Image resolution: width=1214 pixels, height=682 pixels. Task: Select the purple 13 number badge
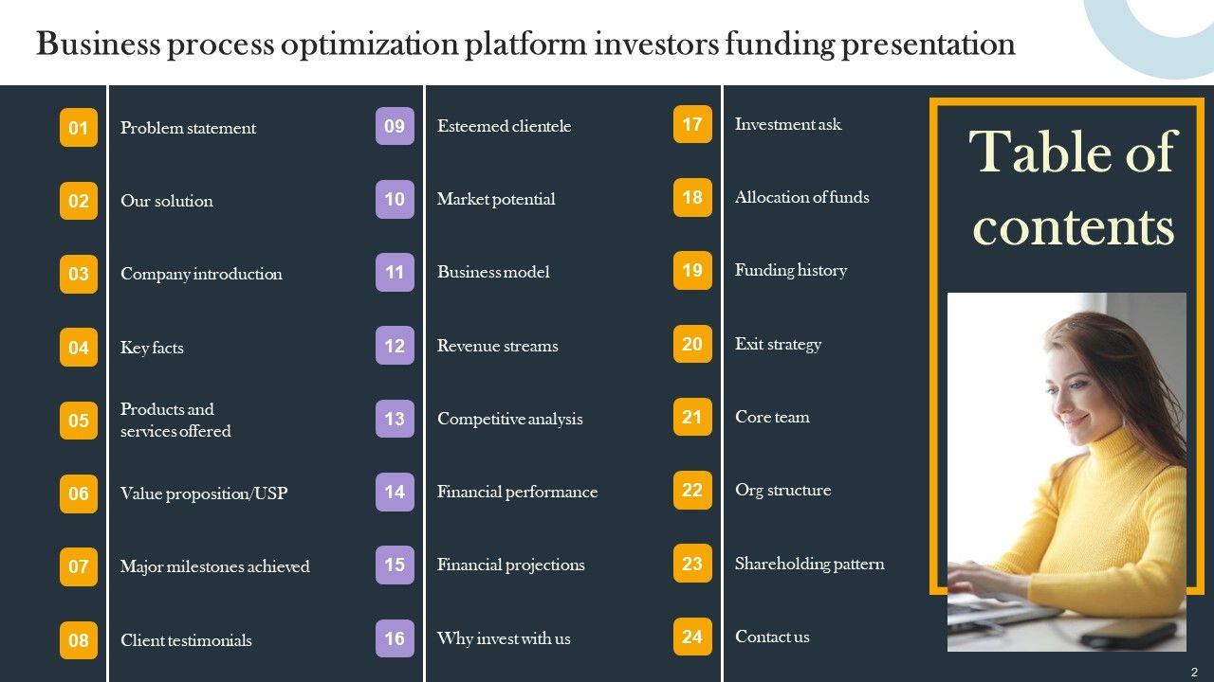[x=395, y=419]
